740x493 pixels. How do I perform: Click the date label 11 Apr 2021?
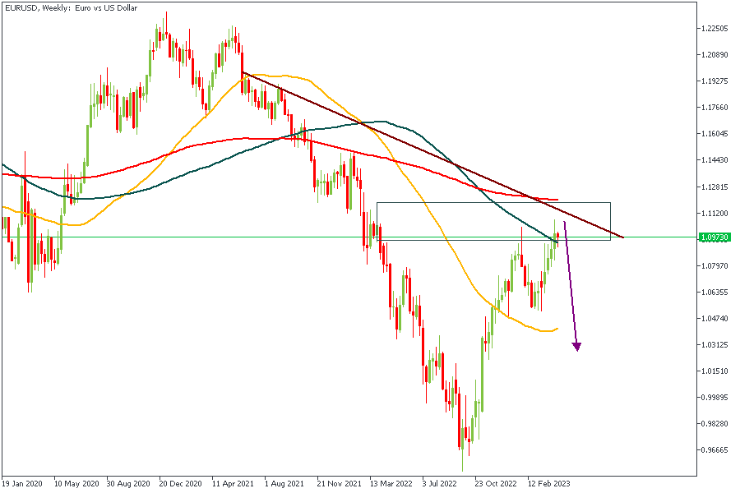234,484
